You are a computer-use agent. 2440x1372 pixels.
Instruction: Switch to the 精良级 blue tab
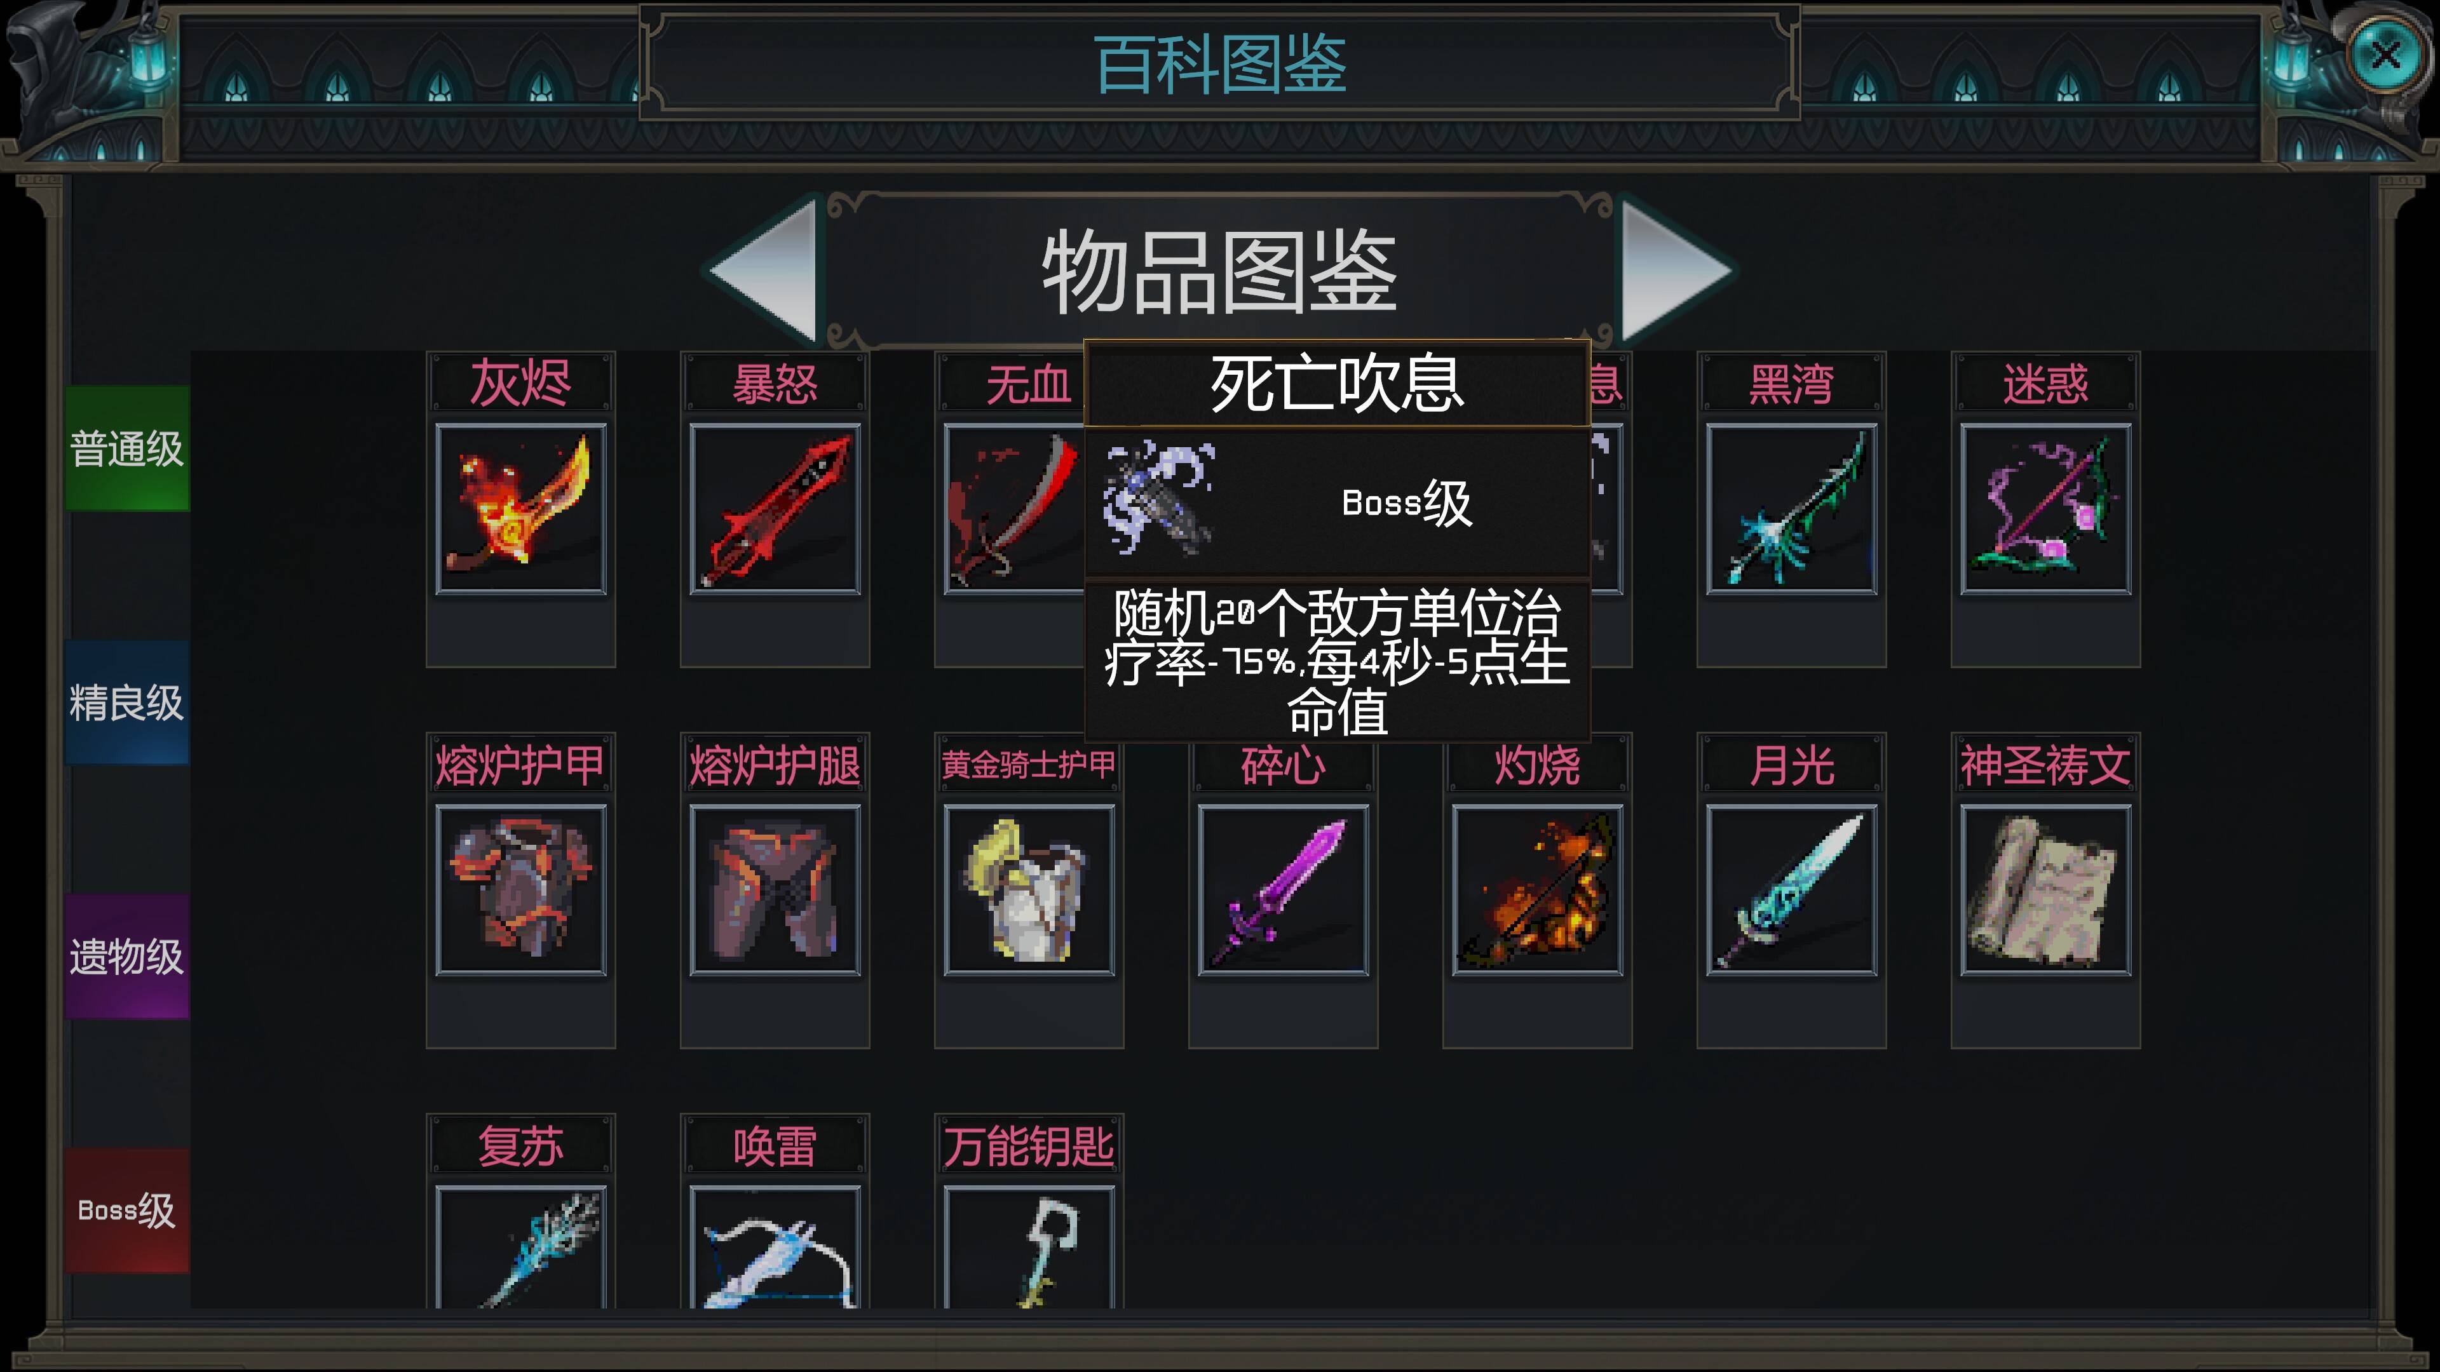[x=127, y=703]
